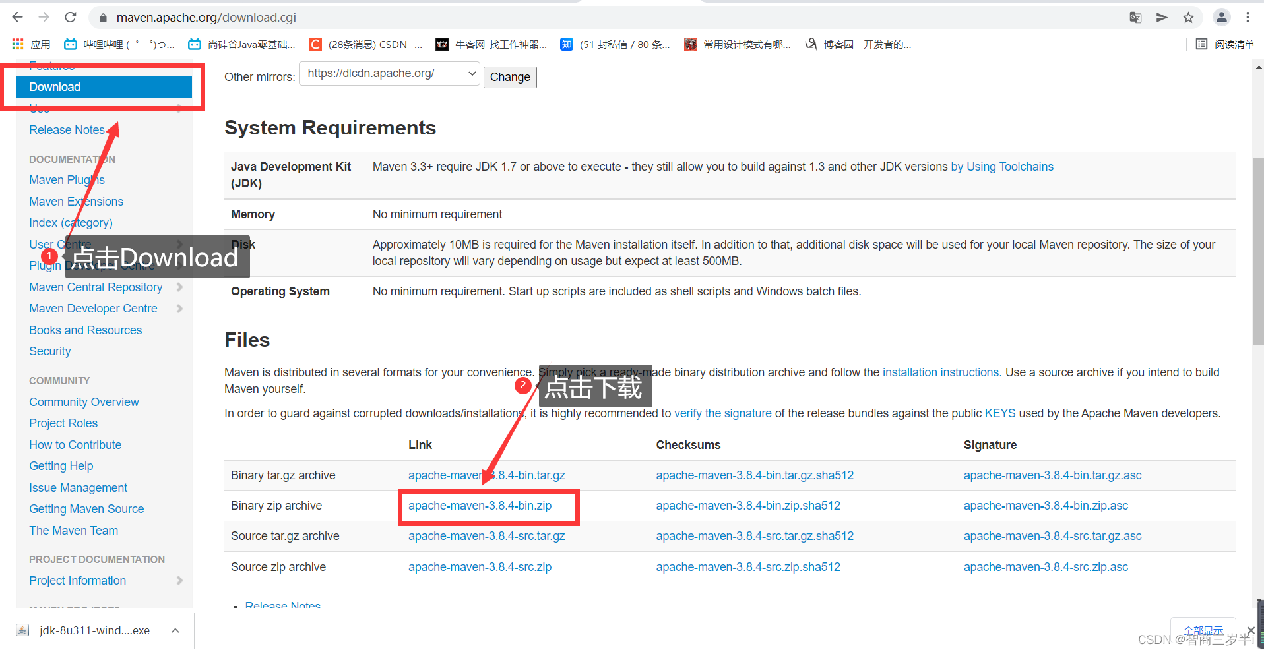Open Books and Resources sidebar link
Screen dimensions: 1264x652
85,330
